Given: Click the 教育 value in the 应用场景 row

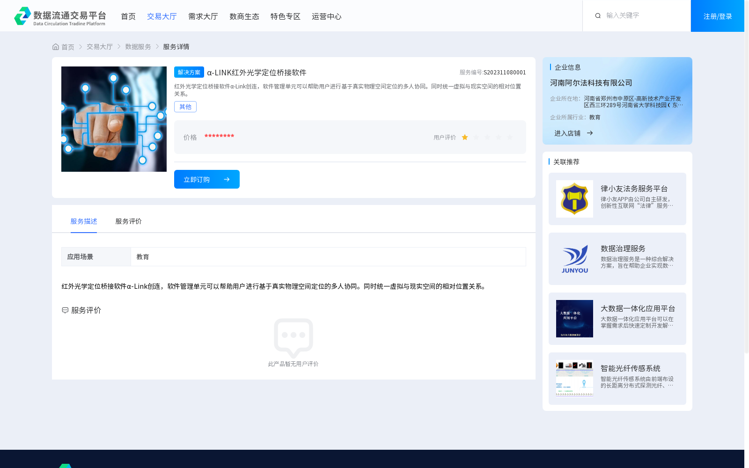Looking at the screenshot, I should tap(143, 257).
